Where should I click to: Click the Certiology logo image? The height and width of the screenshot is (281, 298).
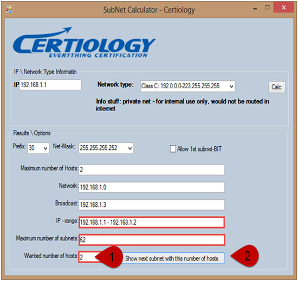(84, 42)
